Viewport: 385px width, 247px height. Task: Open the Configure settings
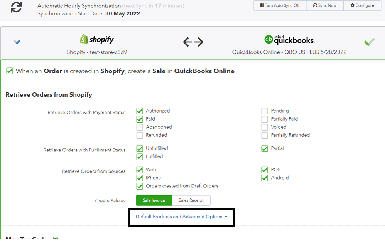click(362, 5)
